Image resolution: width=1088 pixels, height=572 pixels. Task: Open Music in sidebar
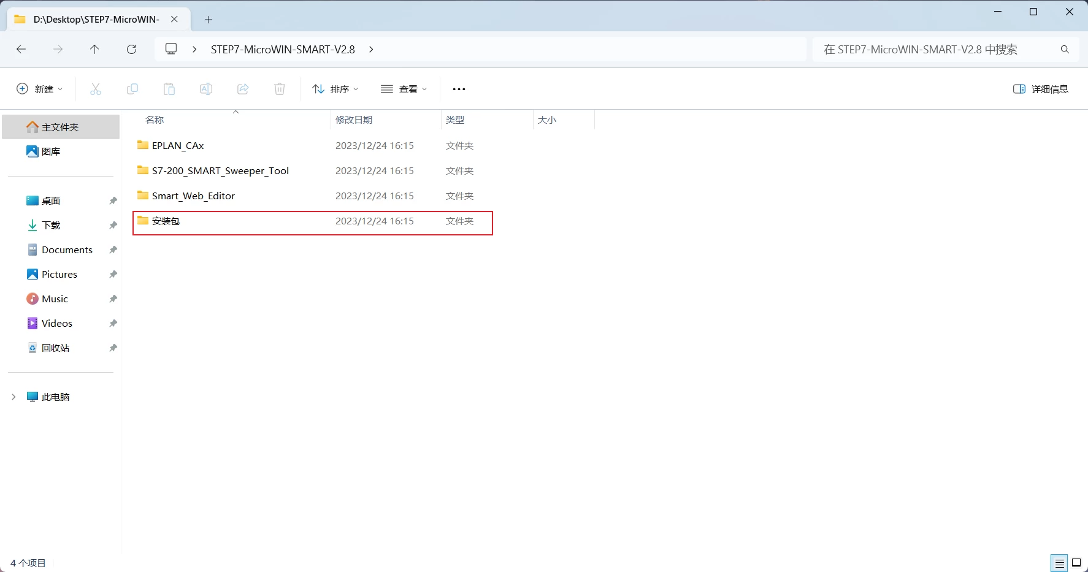click(61, 299)
